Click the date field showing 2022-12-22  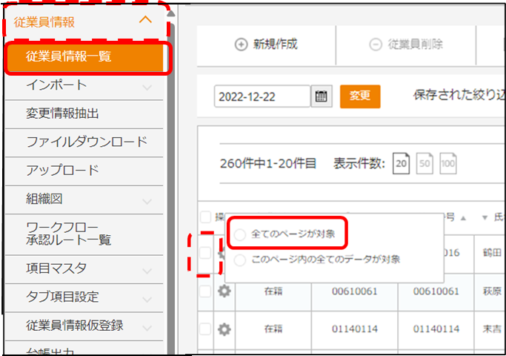pos(262,96)
